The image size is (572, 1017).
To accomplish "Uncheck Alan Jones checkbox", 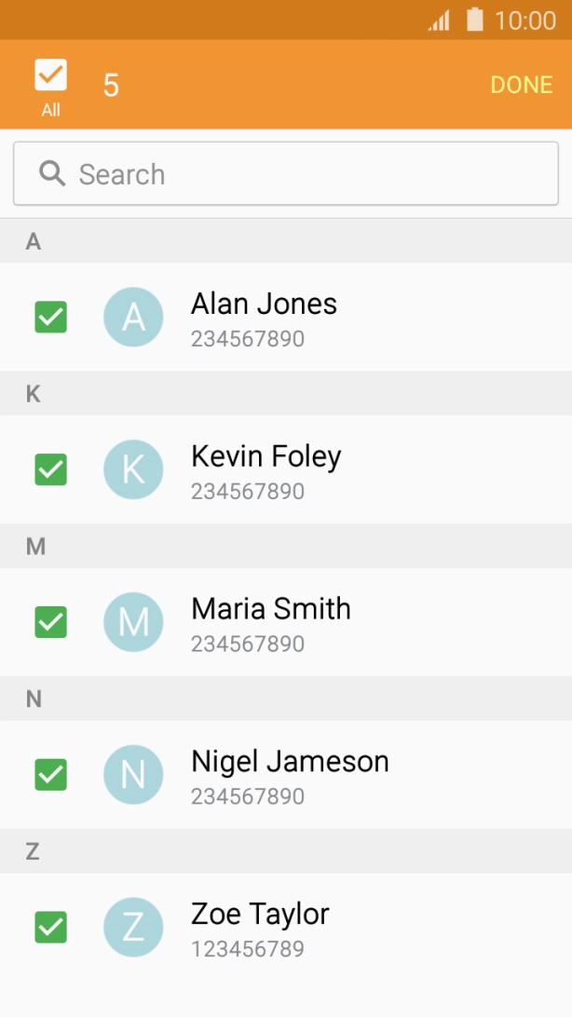I will 50,317.
